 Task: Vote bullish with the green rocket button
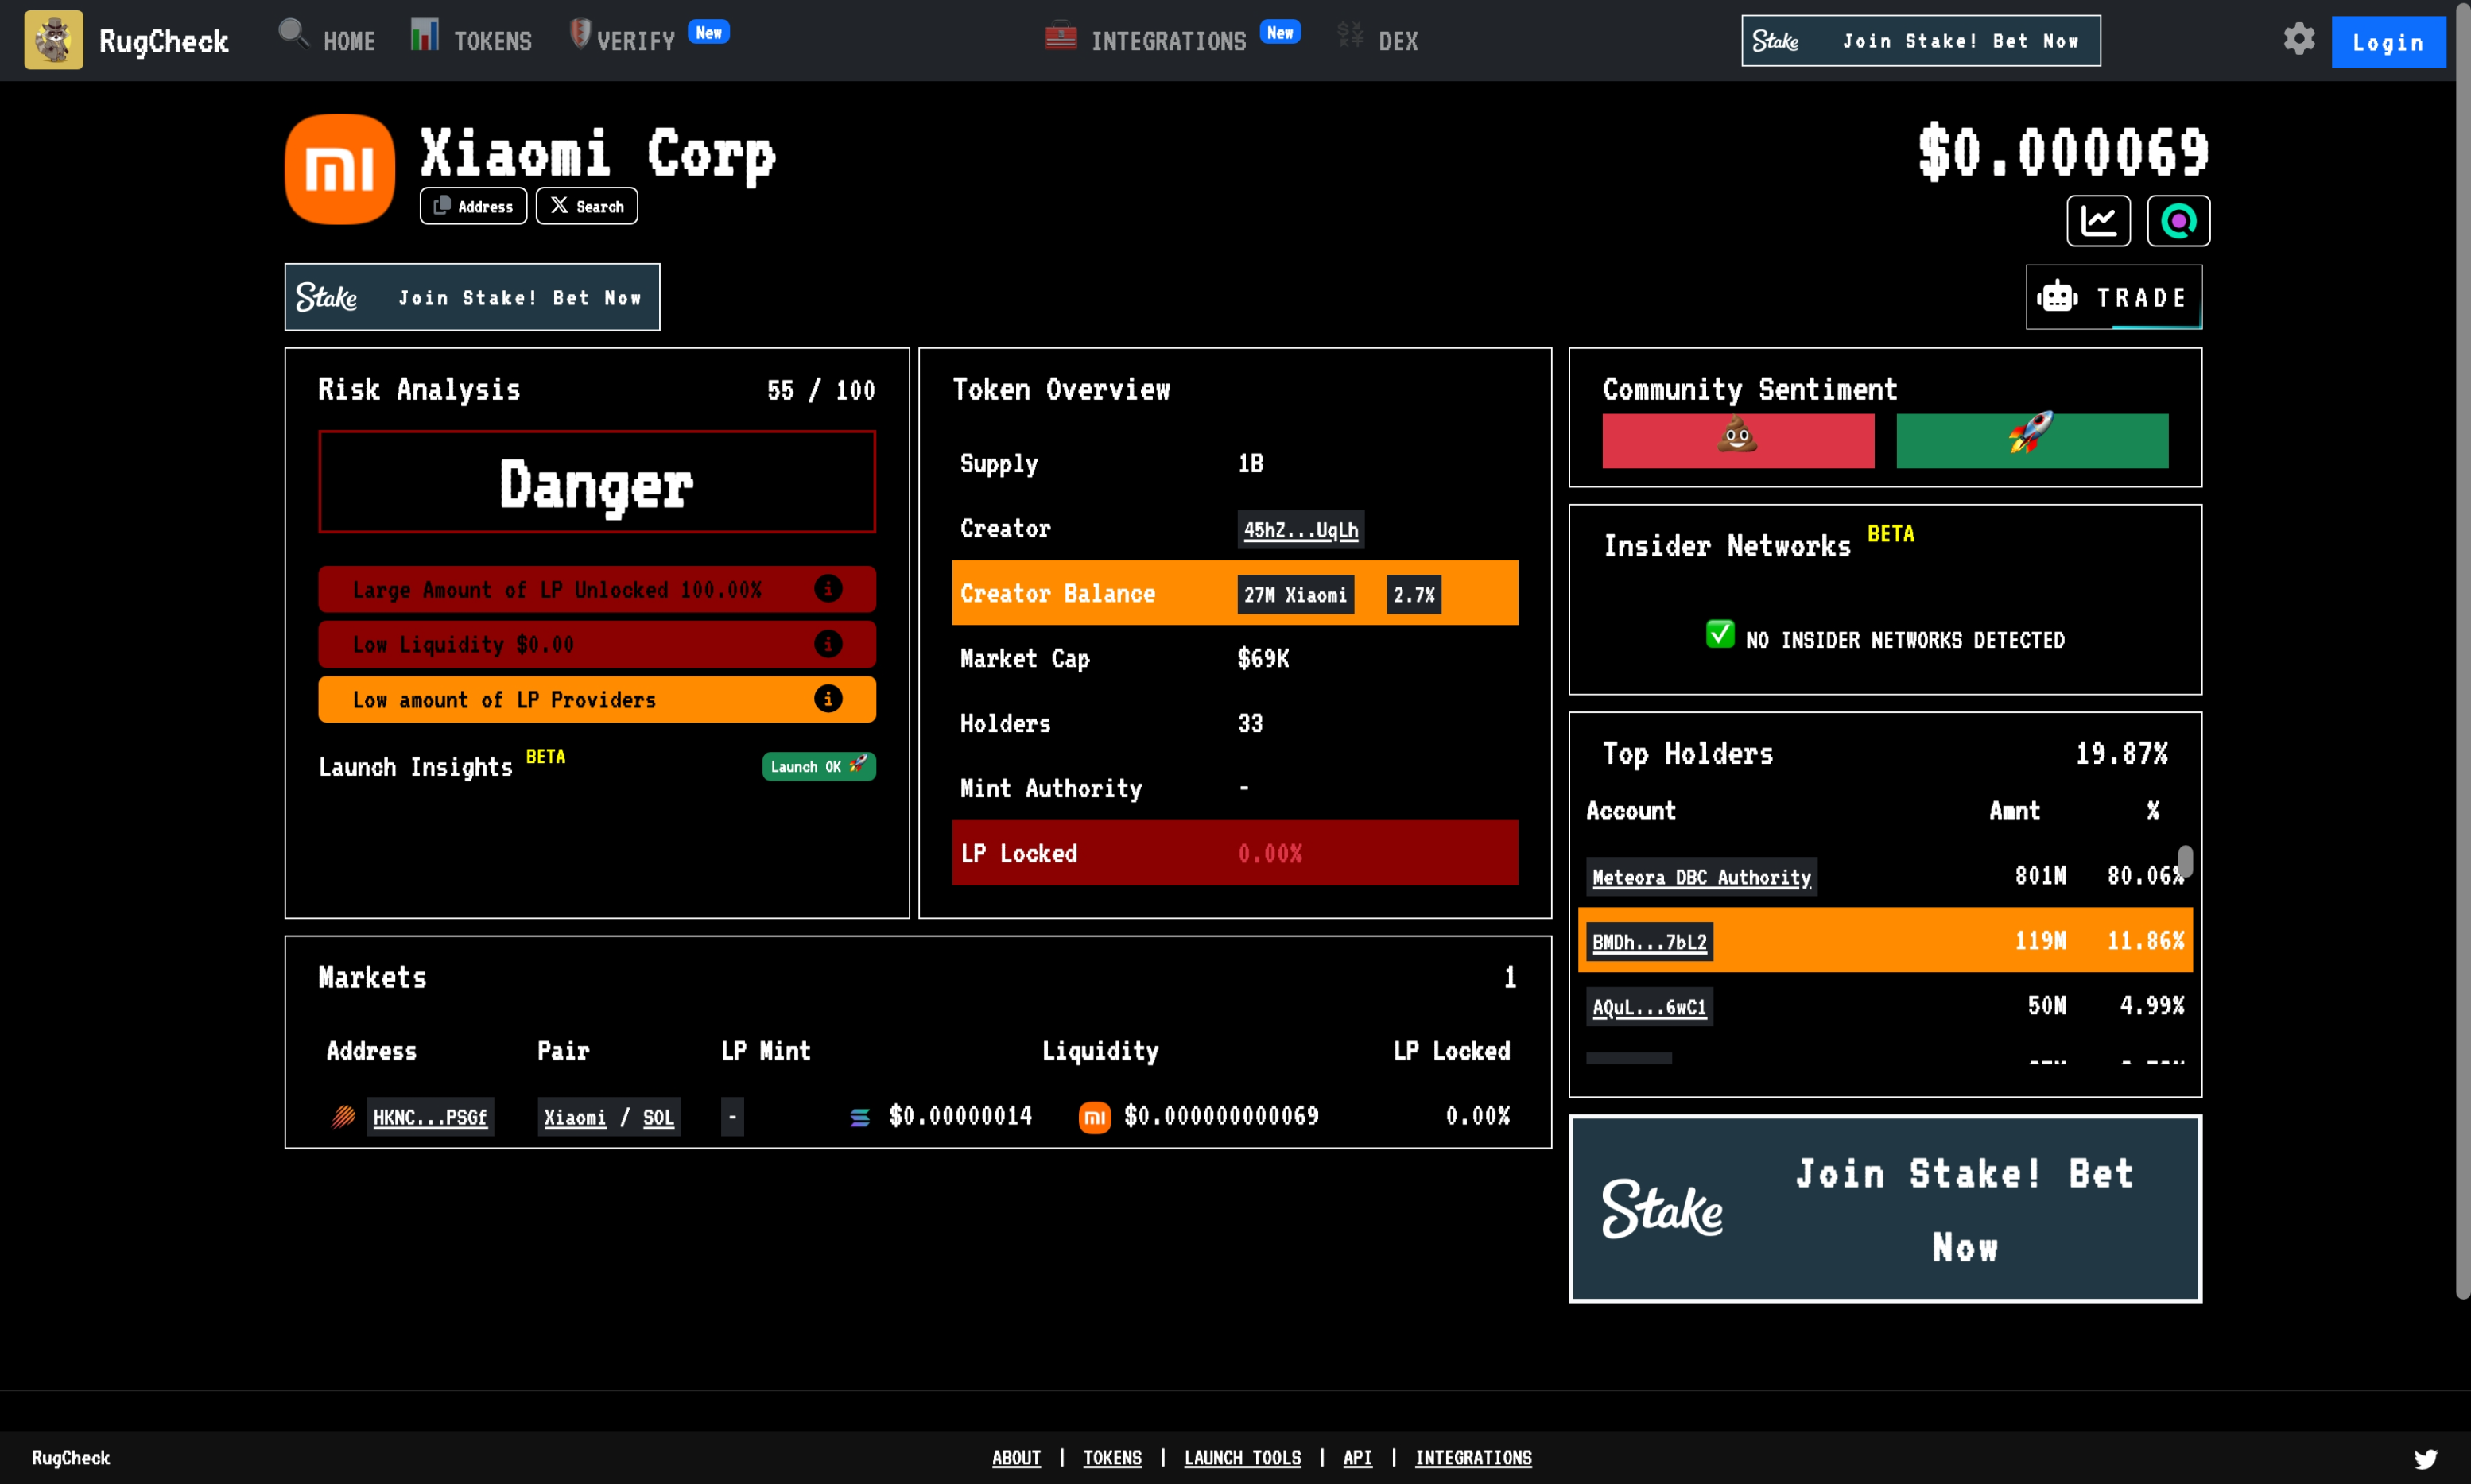(2031, 440)
